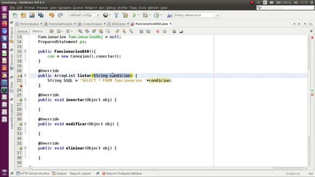Open the Profile Project dropdown arrow
Image resolution: width=315 pixels, height=177 pixels.
(161, 15)
